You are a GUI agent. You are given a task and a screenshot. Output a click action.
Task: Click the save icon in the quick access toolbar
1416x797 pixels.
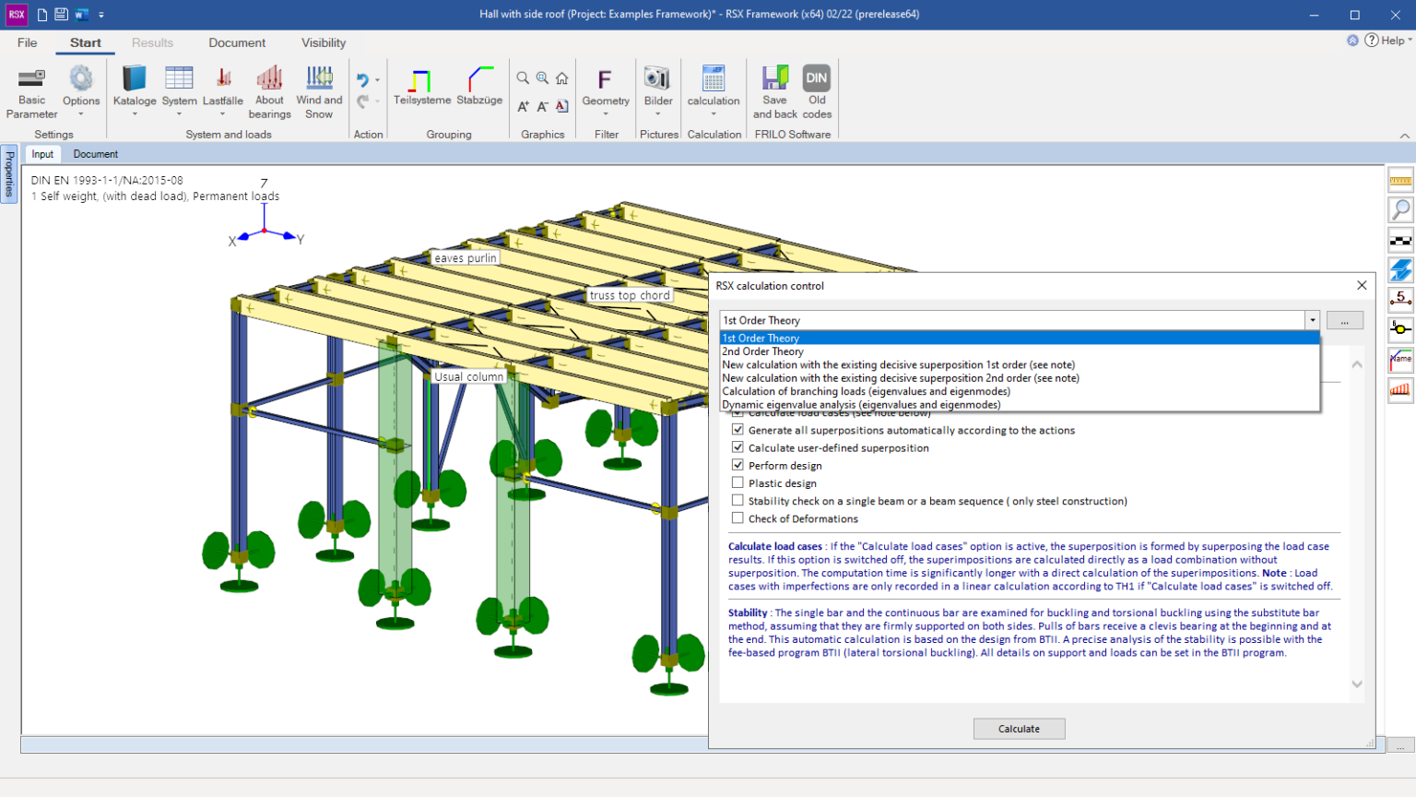click(x=59, y=14)
